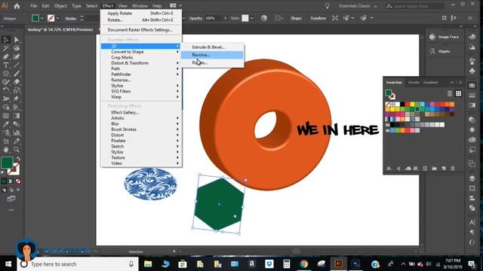The width and height of the screenshot is (483, 271).
Task: Open Document Raster Effects Settings...
Action: pyautogui.click(x=141, y=30)
